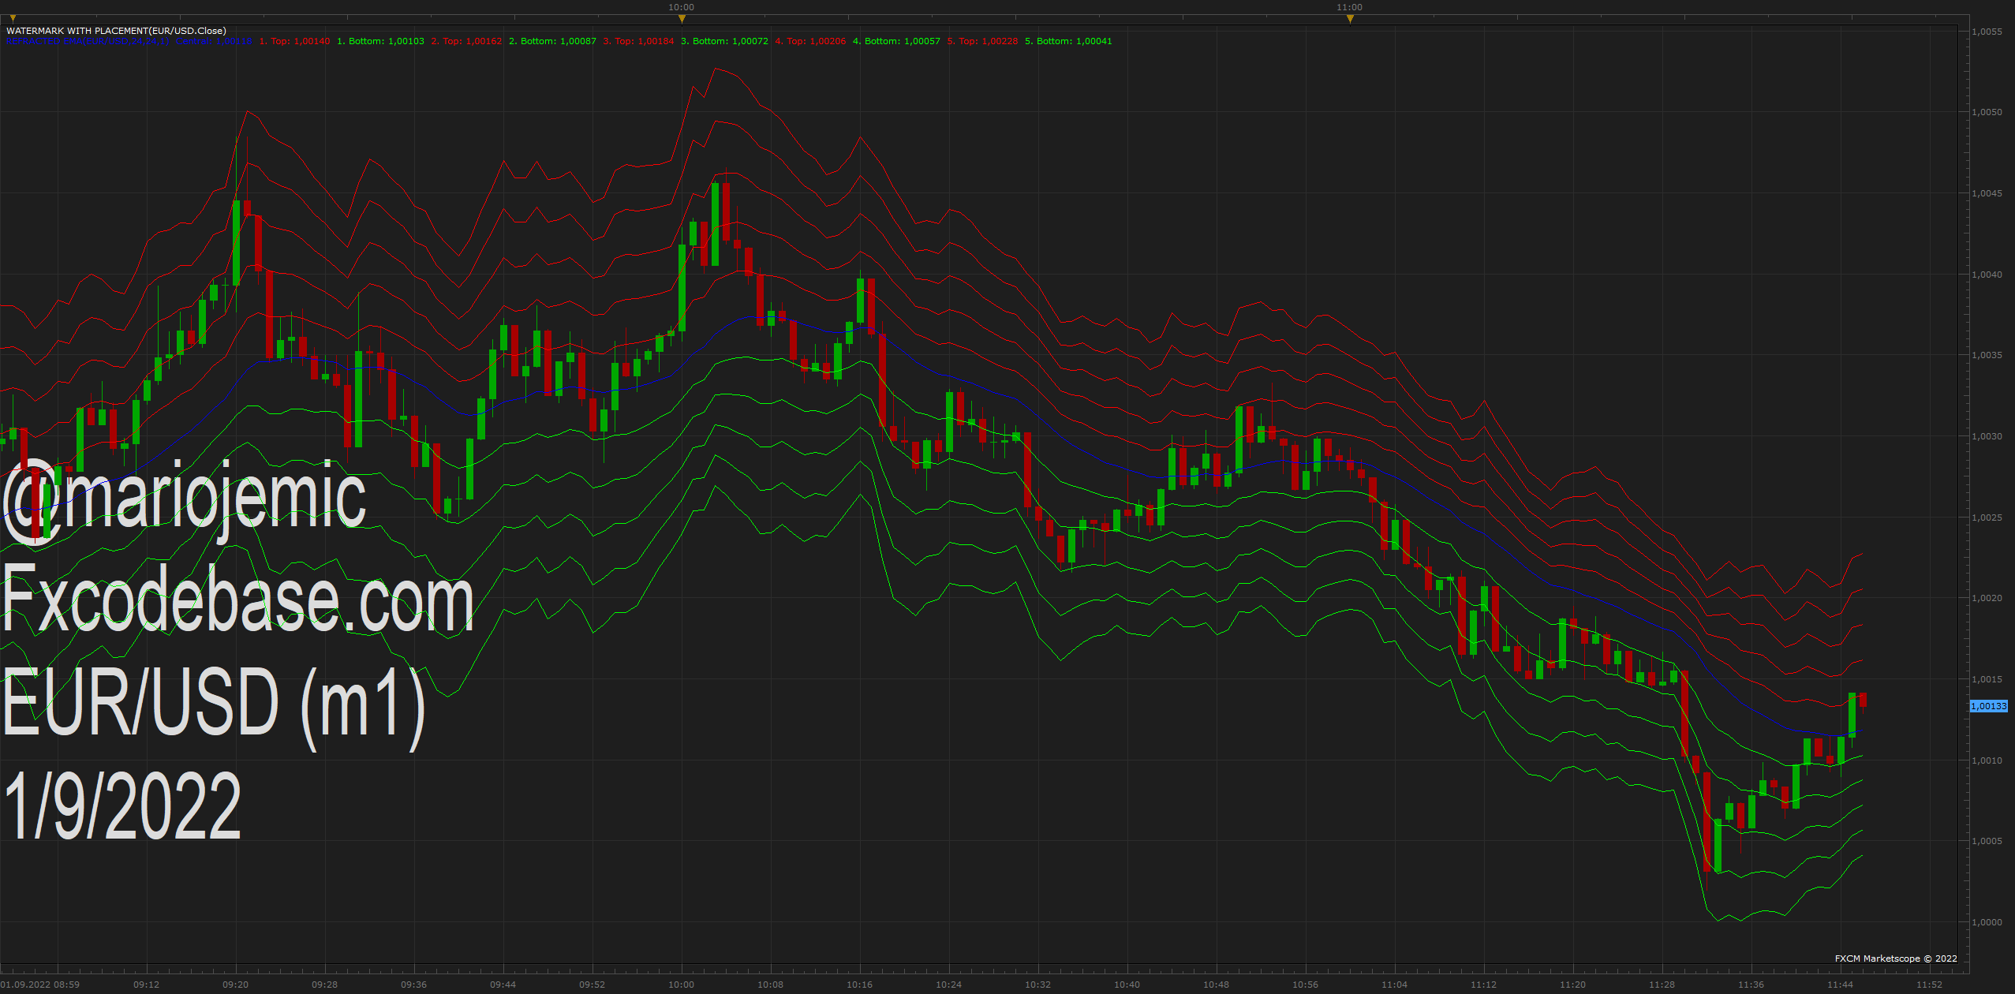This screenshot has width=2015, height=994.
Task: Click the 11:04 label on bottom time axis
Action: pyautogui.click(x=1394, y=985)
